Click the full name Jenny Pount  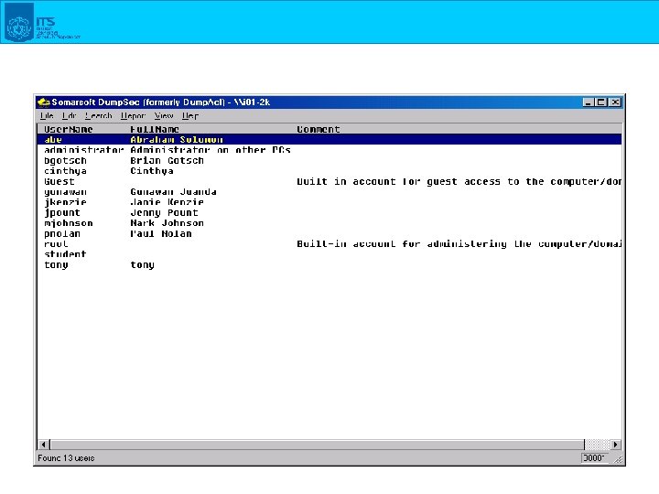coord(164,212)
